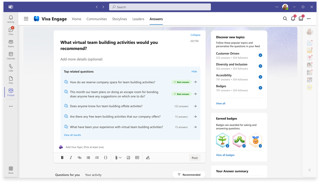View all related question results
This screenshot has width=320, height=183.
(x=72, y=135)
